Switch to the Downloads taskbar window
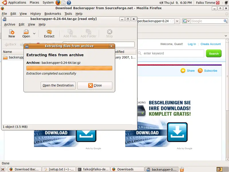 (x=127, y=169)
